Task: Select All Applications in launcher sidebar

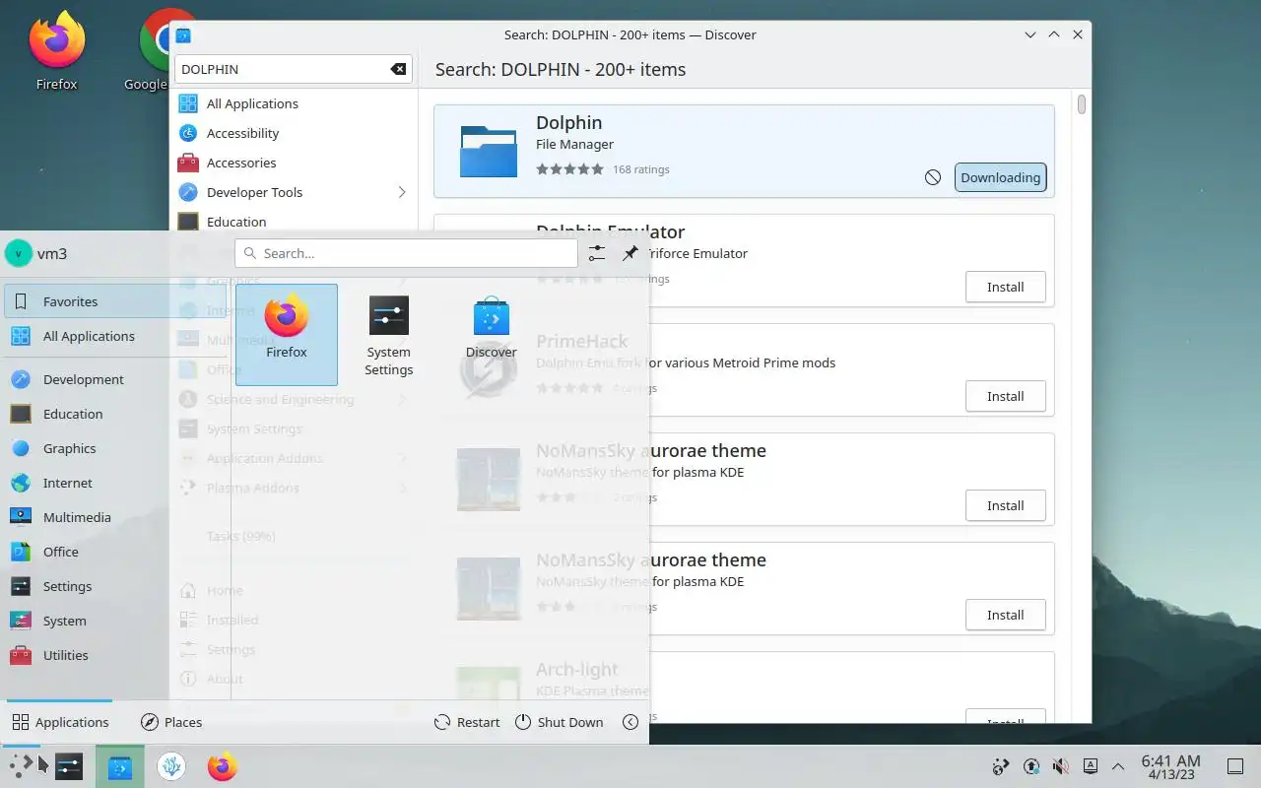Action: (x=114, y=336)
